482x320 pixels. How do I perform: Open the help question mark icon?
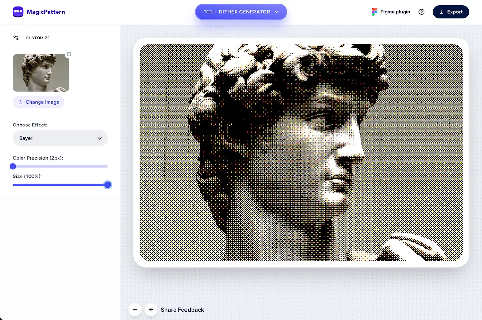422,12
